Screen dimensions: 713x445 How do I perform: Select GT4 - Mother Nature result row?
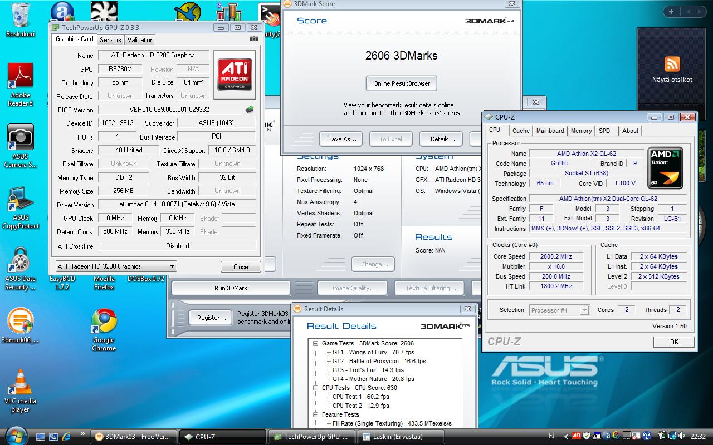point(373,379)
